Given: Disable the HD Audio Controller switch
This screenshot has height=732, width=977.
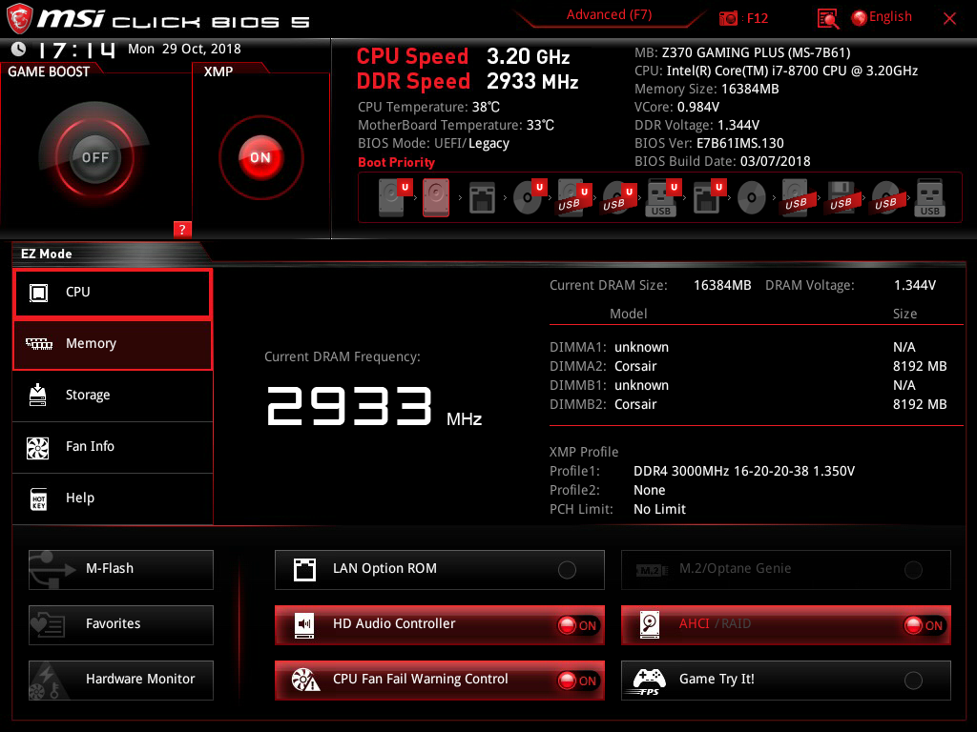Looking at the screenshot, I should coord(577,625).
